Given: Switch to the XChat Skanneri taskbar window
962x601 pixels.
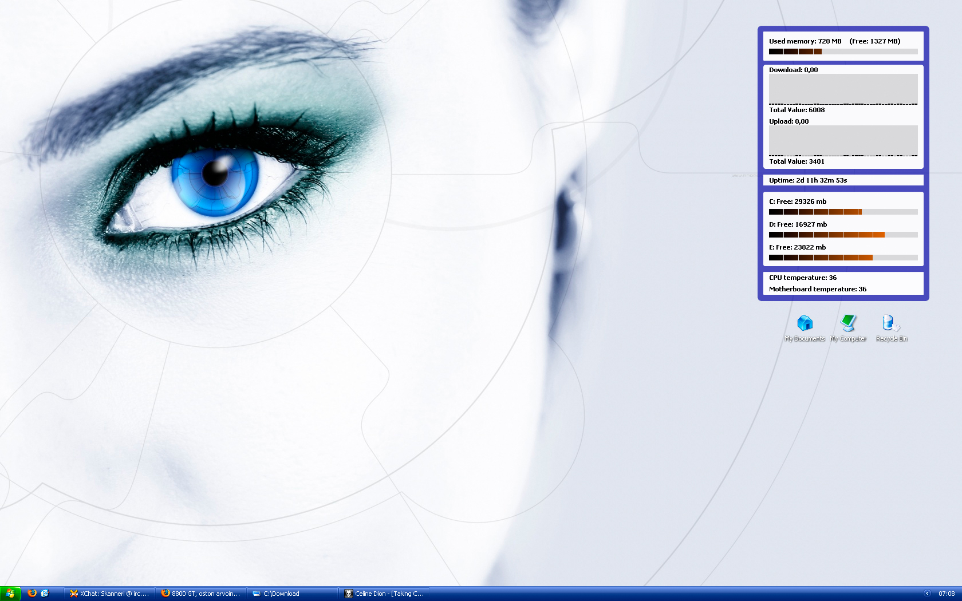Looking at the screenshot, I should [x=109, y=594].
